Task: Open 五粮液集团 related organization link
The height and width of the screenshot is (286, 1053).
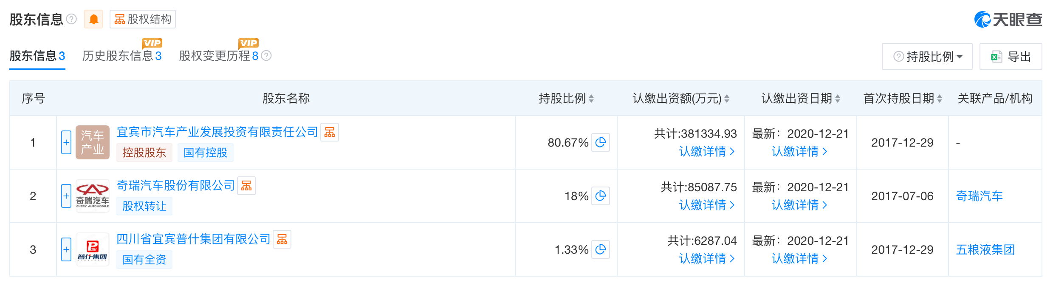Action: (x=985, y=249)
